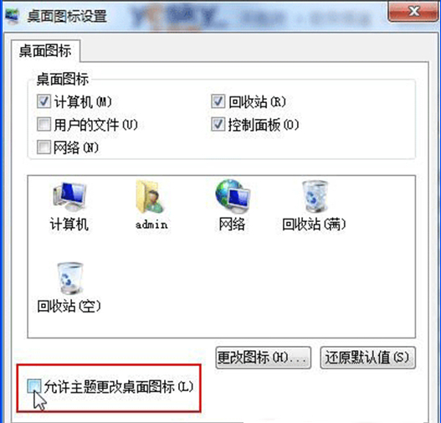Uncheck the 回收站(R) checkbox
Viewport: 441px width, 423px height.
coord(218,101)
